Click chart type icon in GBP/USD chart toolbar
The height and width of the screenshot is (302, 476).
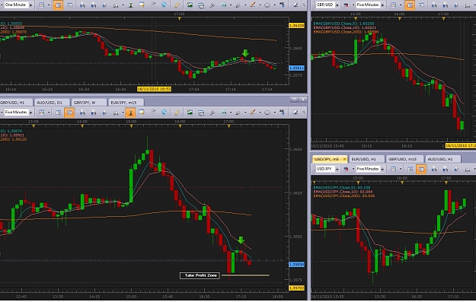394,5
